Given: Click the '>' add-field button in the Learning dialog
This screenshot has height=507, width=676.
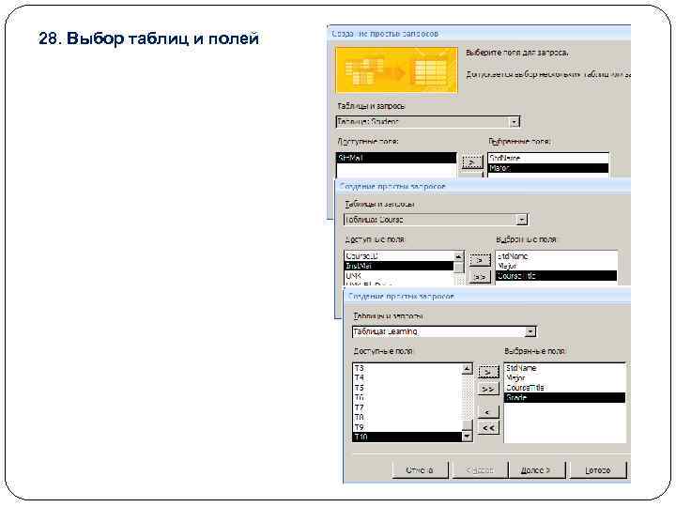Looking at the screenshot, I should coord(488,372).
